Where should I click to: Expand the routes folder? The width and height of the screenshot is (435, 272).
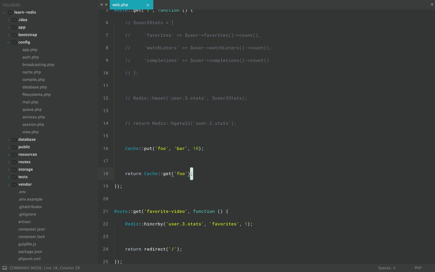[x=8, y=162]
